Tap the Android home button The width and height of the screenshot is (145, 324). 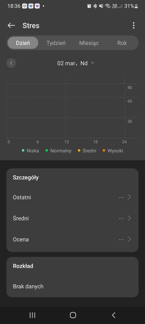pos(73,315)
